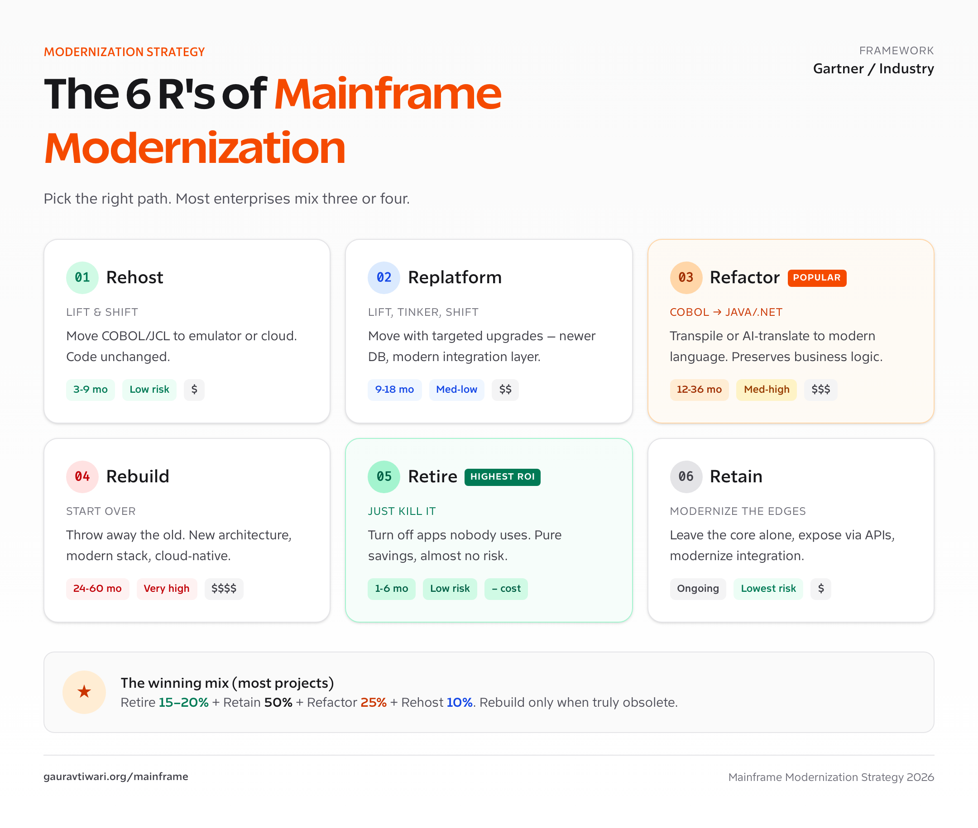Click the '9-18 mo' duration tag
This screenshot has height=828, width=978.
coord(394,390)
